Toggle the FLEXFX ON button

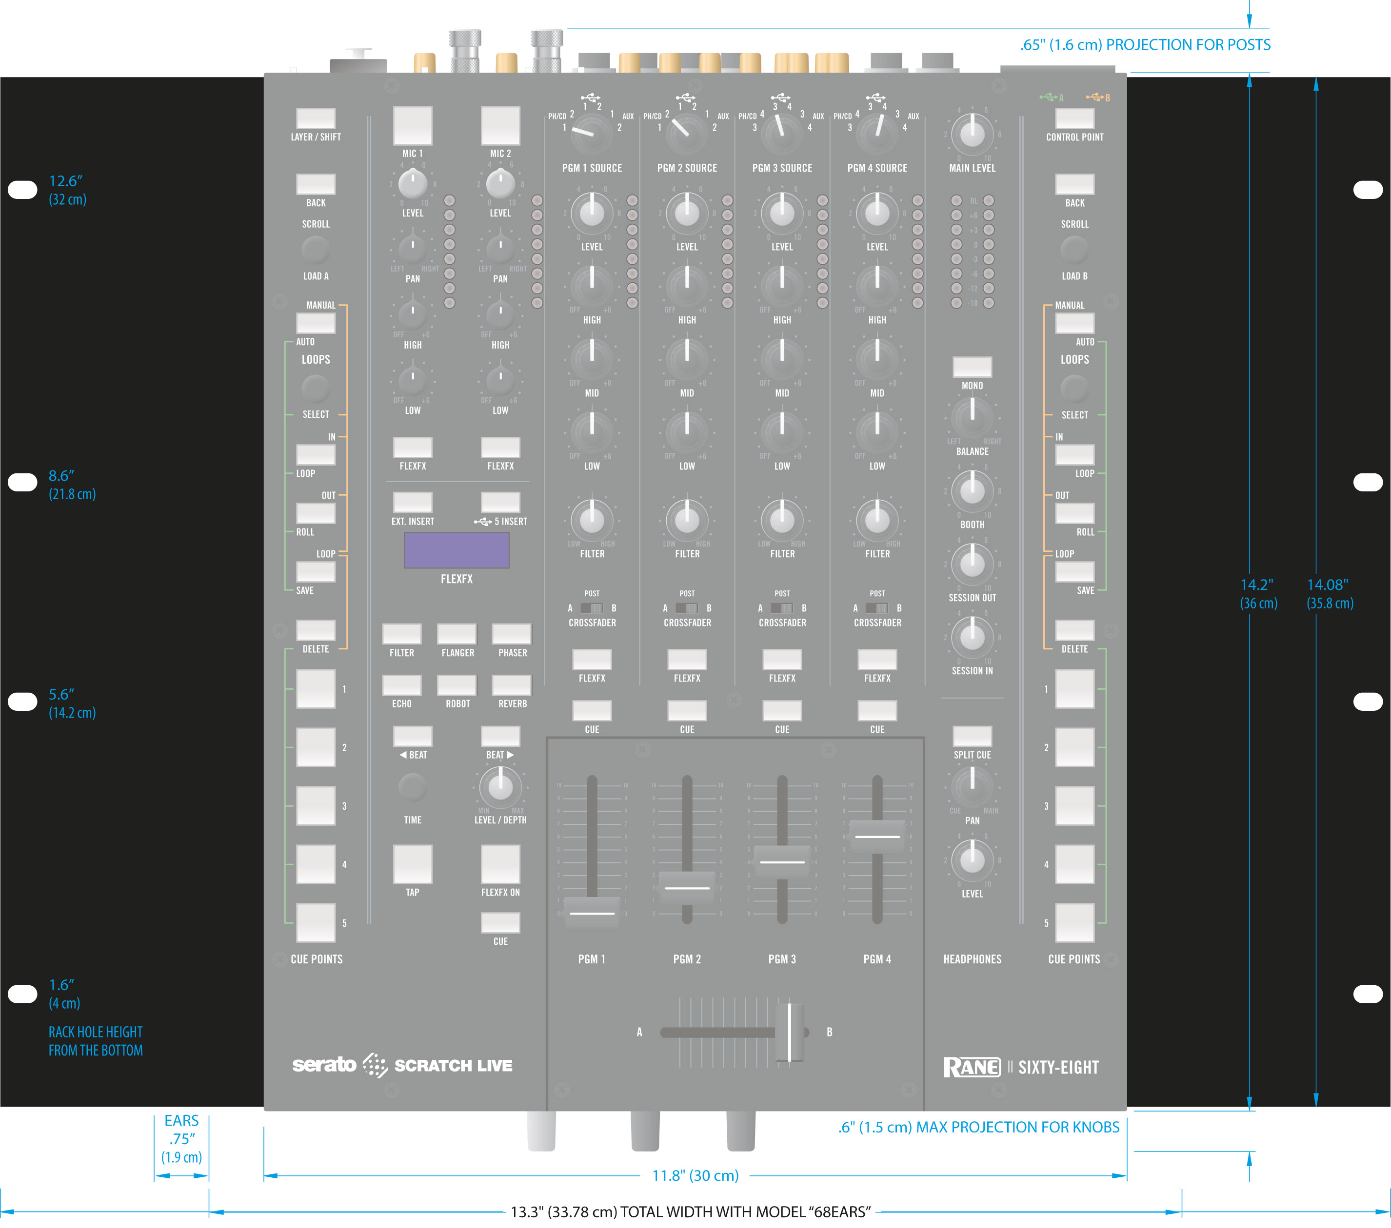click(x=500, y=864)
